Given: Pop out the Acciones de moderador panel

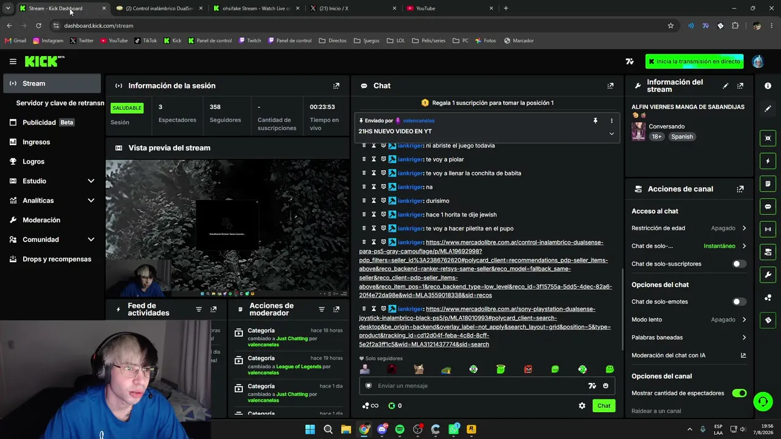Looking at the screenshot, I should [336, 310].
